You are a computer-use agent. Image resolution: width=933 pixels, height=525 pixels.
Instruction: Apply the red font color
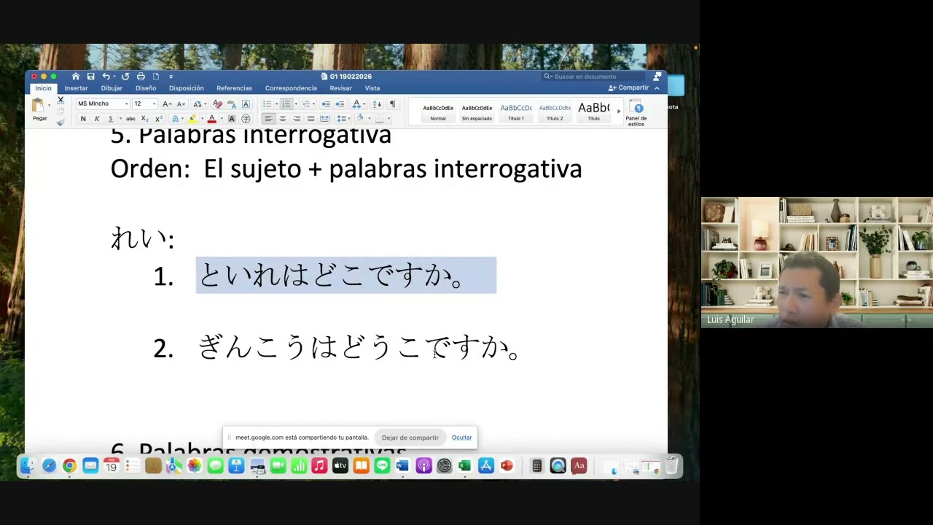point(211,119)
